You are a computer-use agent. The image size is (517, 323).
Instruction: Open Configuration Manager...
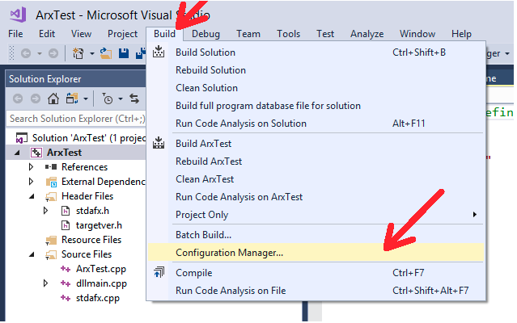click(316, 253)
